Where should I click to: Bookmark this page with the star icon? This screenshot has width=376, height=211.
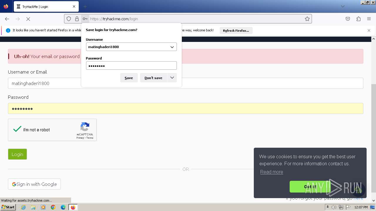tap(307, 19)
